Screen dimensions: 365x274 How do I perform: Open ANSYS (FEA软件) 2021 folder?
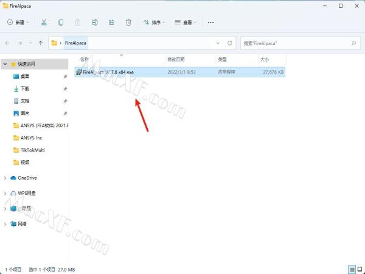point(41,125)
